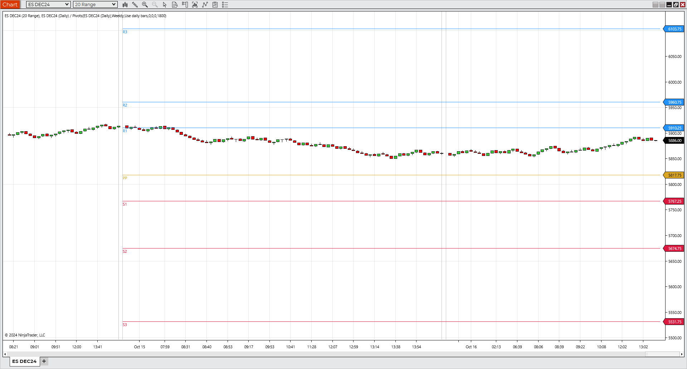The image size is (687, 369).
Task: Click the current price marker 5886.00
Action: click(674, 141)
